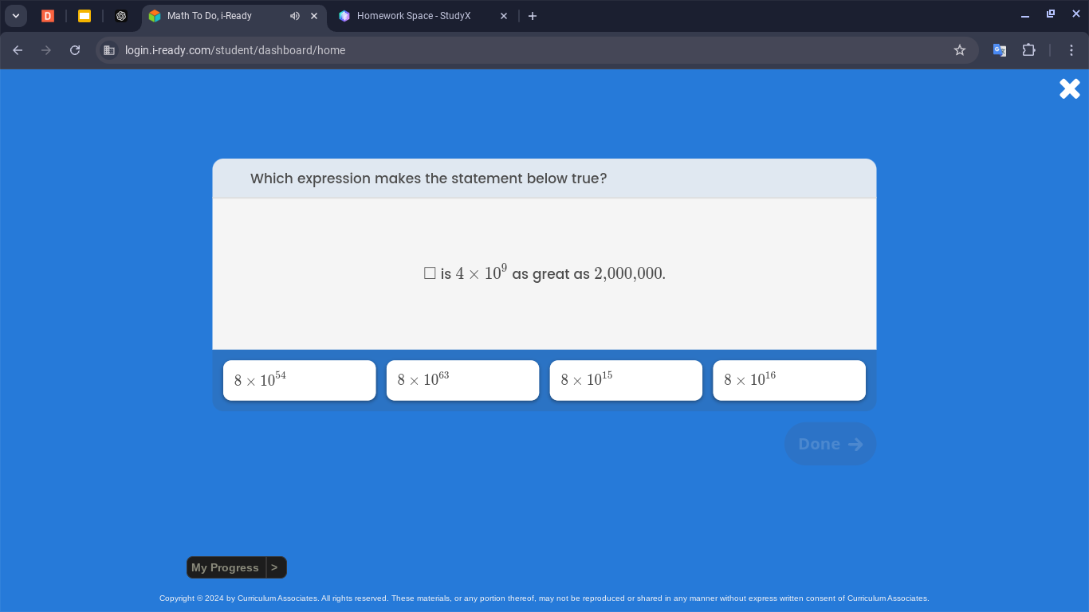Close the Homework Space StudyX tab

click(x=504, y=16)
